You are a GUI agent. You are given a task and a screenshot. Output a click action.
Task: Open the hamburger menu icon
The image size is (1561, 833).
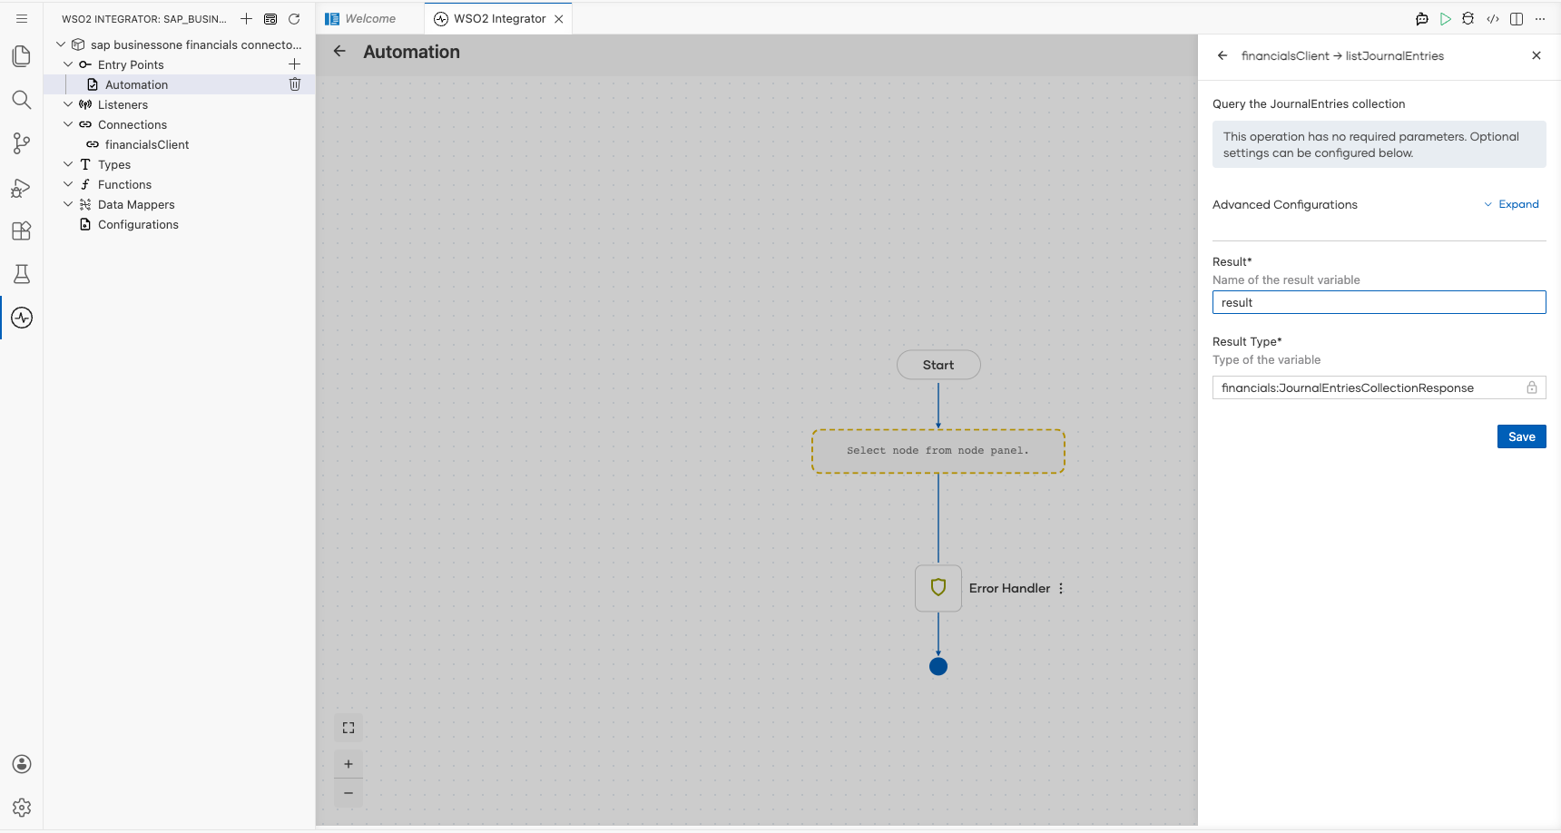click(x=22, y=18)
